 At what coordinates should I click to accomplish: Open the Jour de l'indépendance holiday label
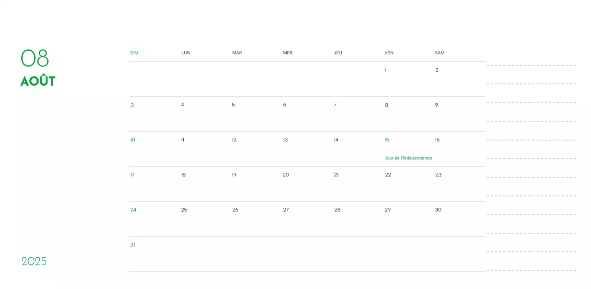(x=408, y=158)
